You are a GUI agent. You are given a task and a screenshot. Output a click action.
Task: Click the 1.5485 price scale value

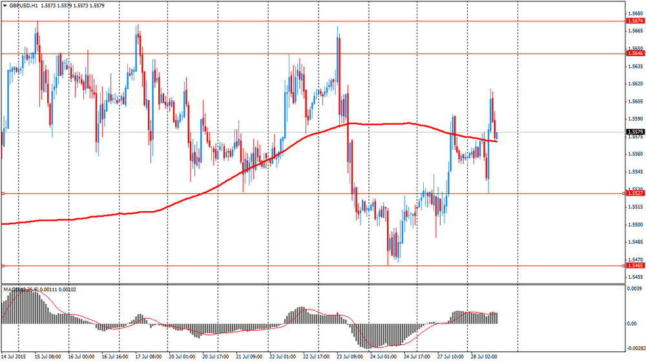pos(635,242)
